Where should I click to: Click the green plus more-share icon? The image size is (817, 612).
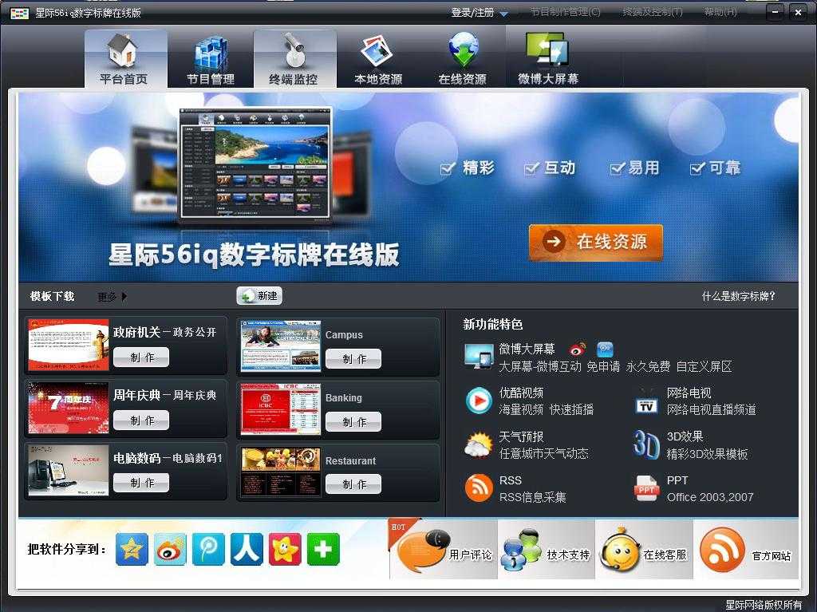pyautogui.click(x=323, y=549)
